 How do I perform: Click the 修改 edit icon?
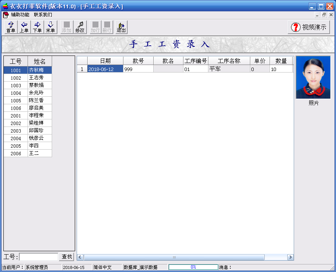pyautogui.click(x=80, y=27)
